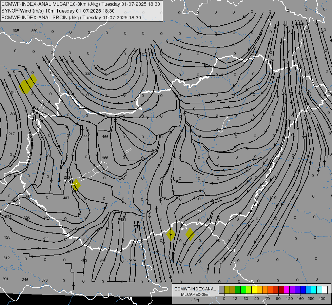Click the map value '217'
Screen dimensions: 332x305
click(x=12, y=134)
